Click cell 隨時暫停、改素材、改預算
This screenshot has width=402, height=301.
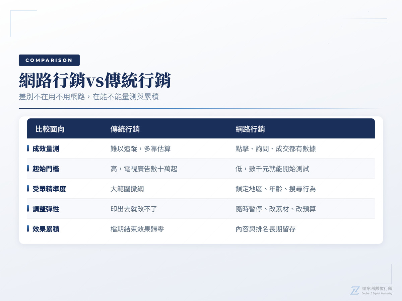[276, 209]
